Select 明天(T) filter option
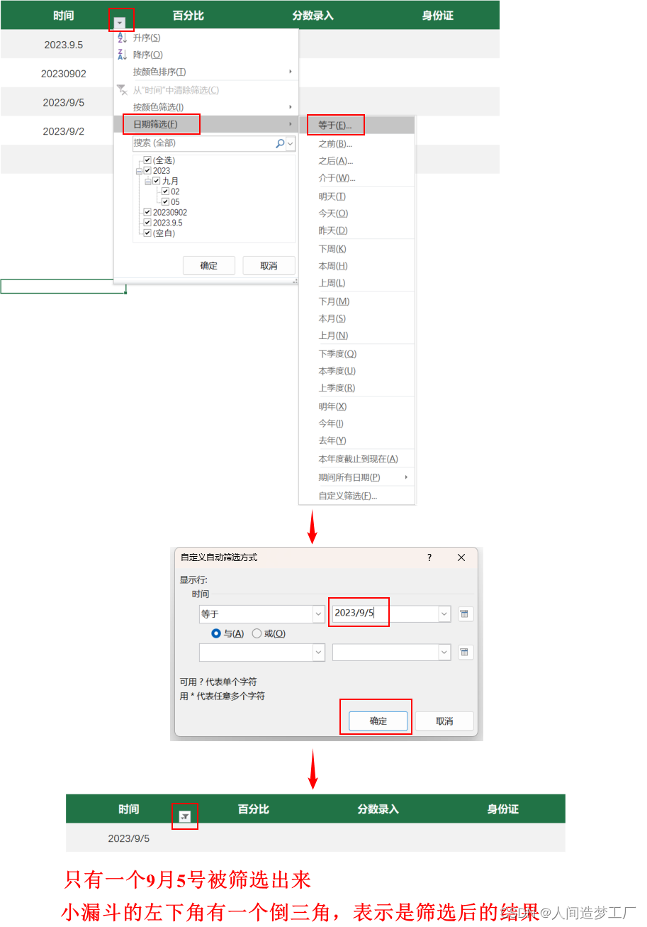 [356, 196]
